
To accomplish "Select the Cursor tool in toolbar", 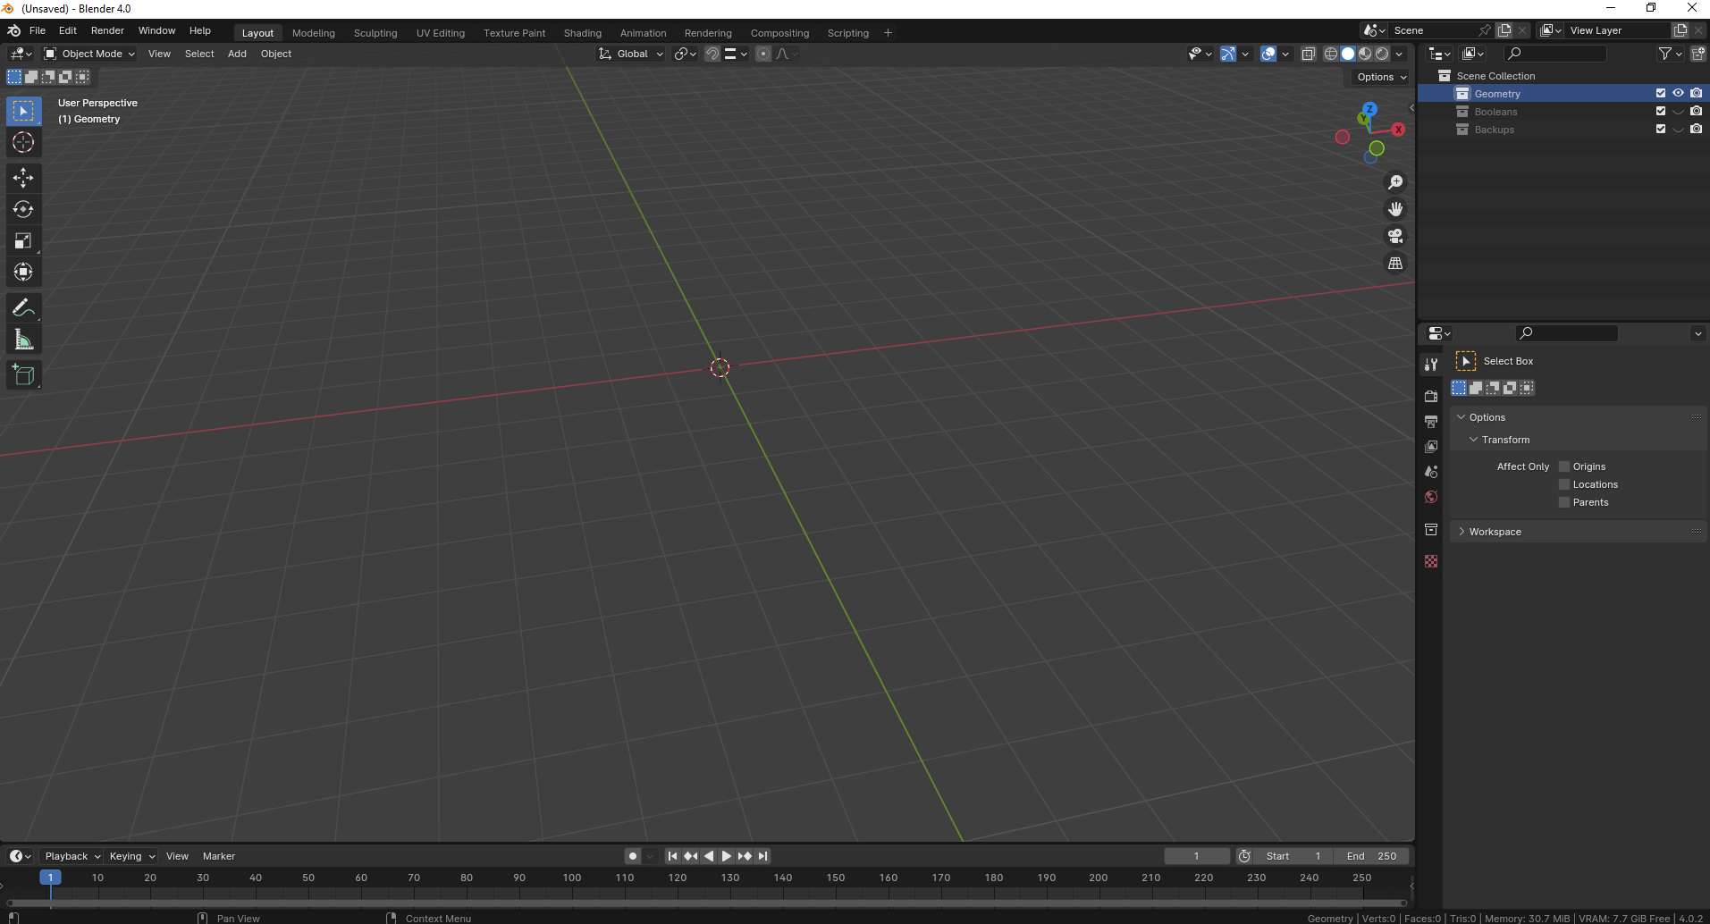I will point(23,143).
